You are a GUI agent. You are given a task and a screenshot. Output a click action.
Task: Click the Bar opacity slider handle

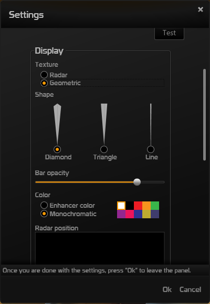[137, 182]
